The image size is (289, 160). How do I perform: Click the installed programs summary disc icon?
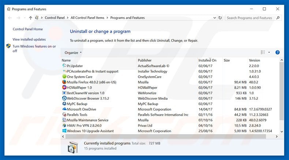(73, 147)
